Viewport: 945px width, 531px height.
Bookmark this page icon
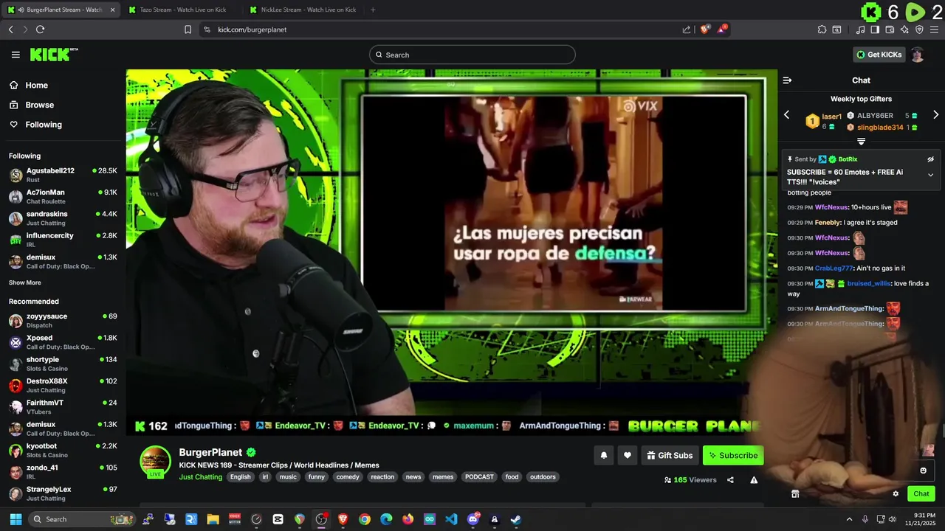click(x=188, y=29)
